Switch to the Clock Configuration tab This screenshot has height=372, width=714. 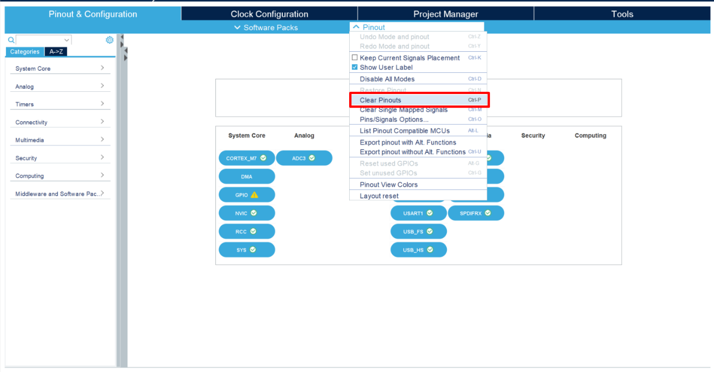pos(269,13)
